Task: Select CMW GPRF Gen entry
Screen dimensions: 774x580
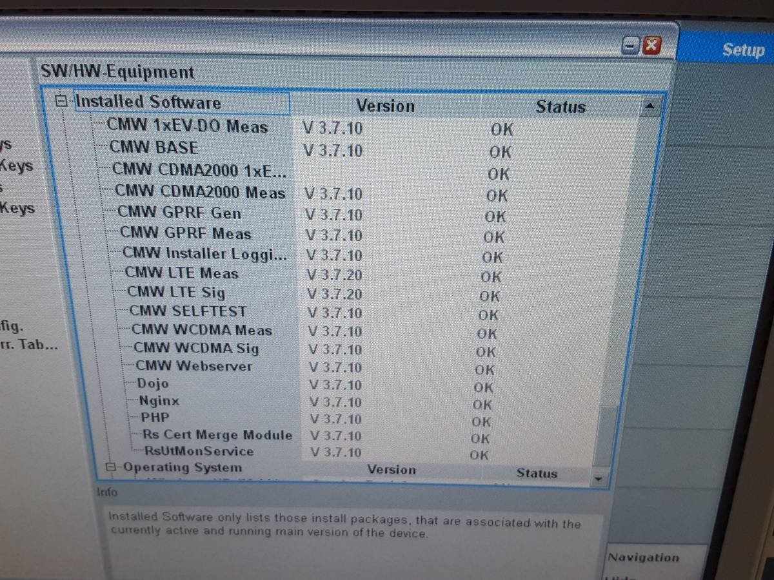Action: point(179,213)
